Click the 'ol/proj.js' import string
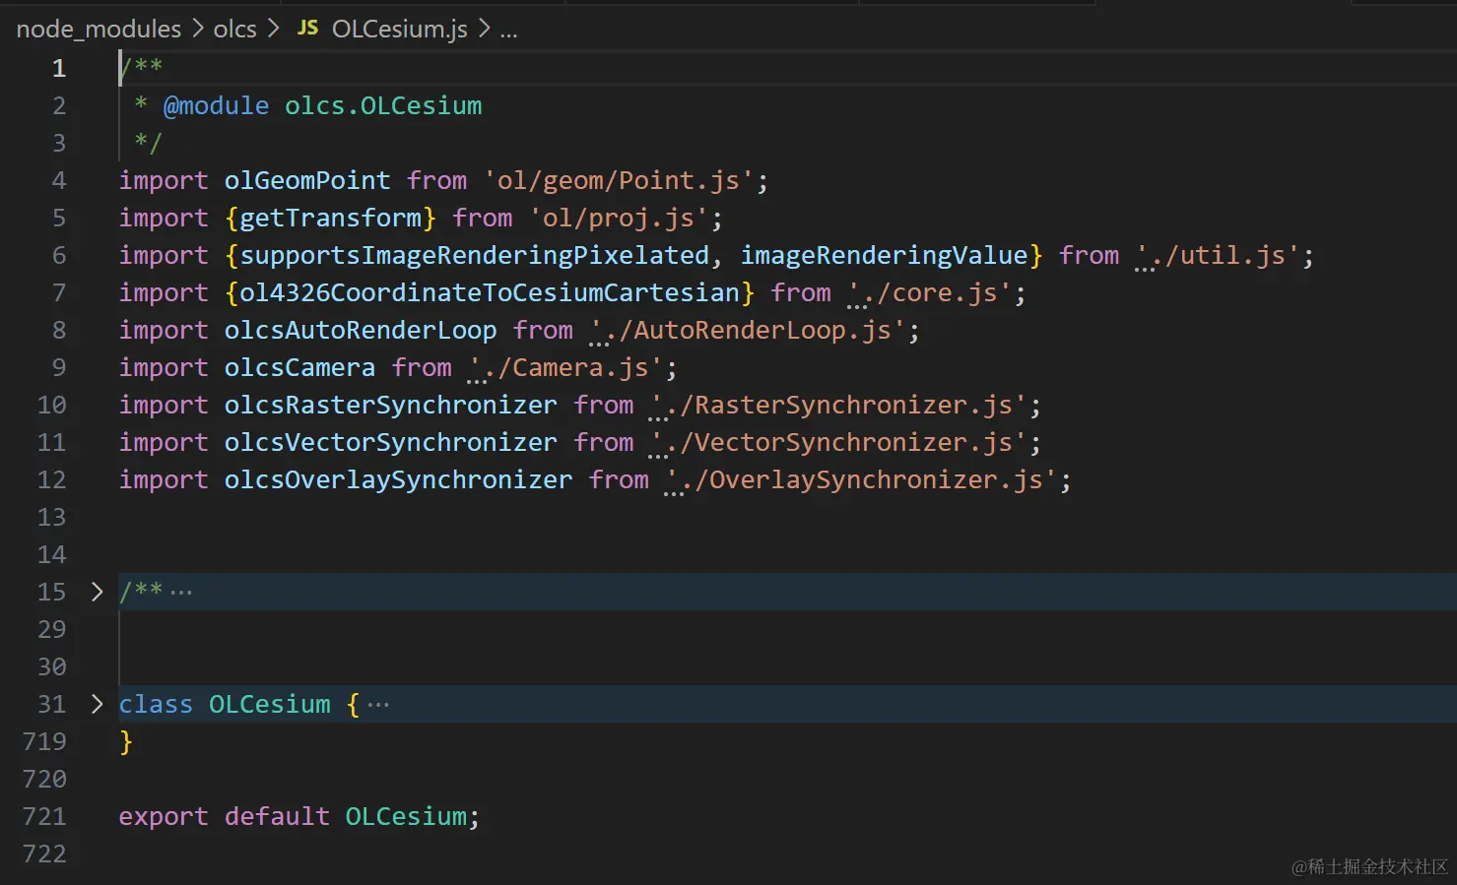 coord(619,219)
